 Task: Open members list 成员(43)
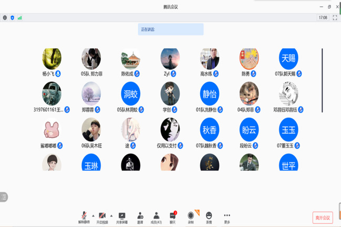click(x=156, y=216)
